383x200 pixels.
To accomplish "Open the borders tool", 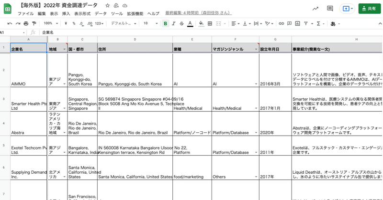I will pos(210,24).
